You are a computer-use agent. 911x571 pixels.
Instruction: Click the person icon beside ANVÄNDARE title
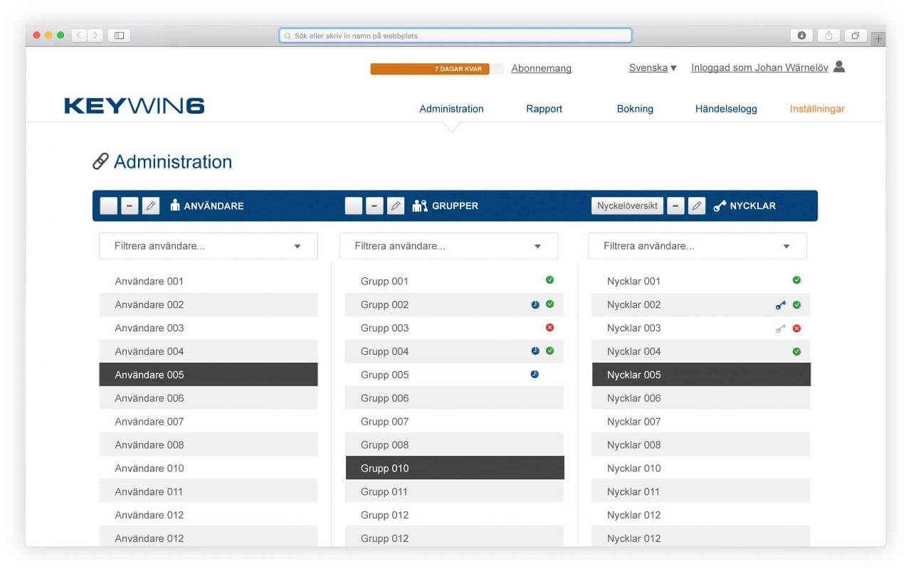(x=175, y=206)
